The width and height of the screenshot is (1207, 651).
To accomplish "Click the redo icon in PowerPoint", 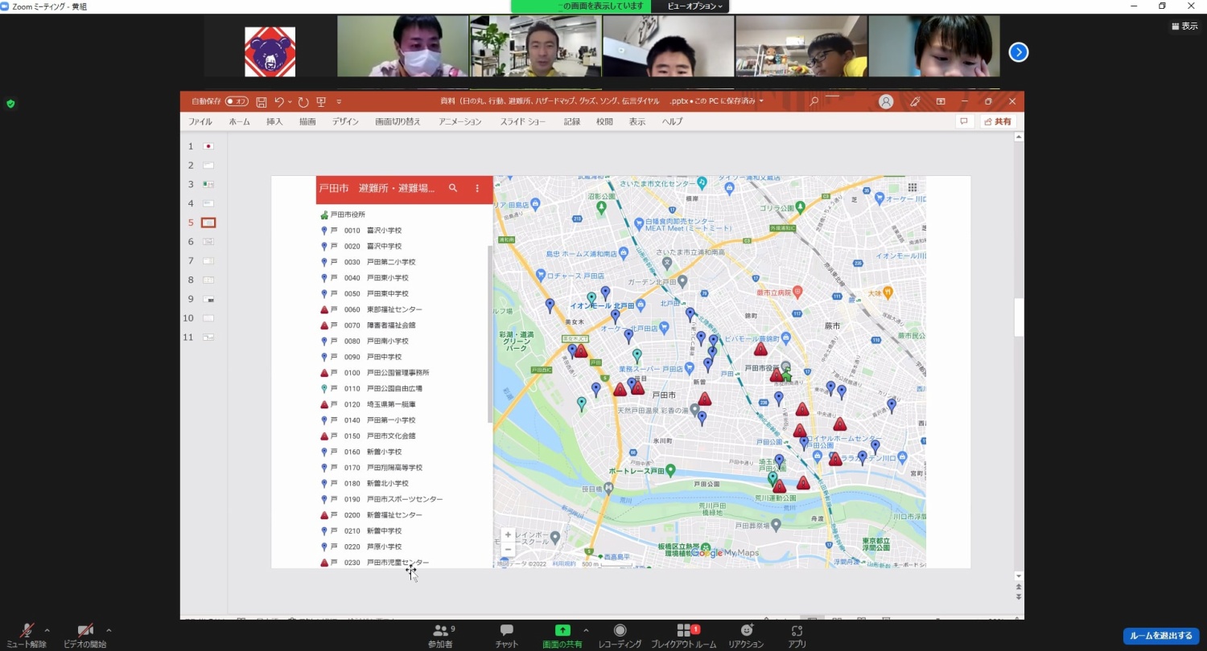I will point(303,102).
